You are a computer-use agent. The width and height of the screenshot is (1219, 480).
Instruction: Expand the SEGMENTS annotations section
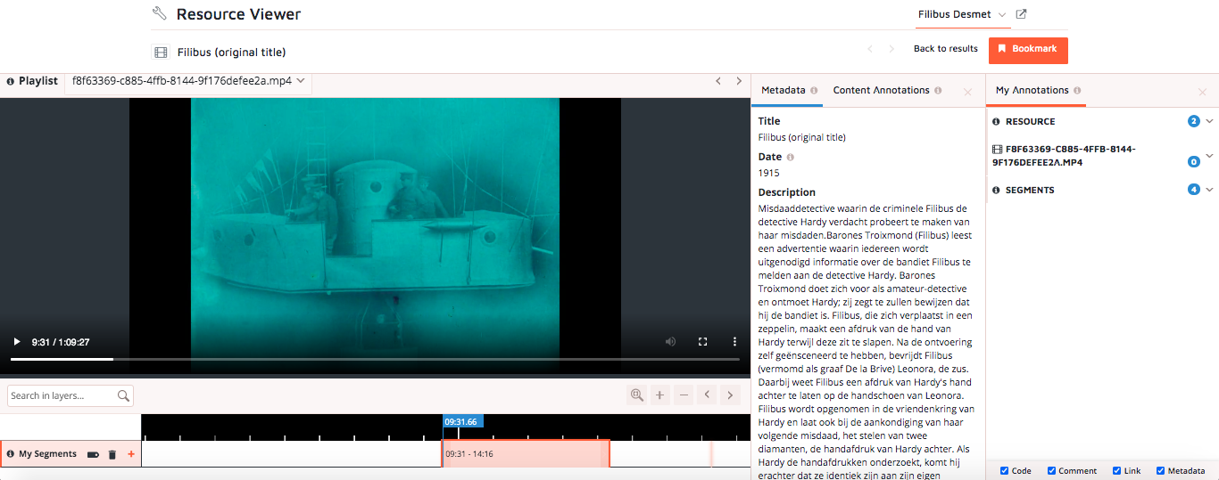point(1209,190)
